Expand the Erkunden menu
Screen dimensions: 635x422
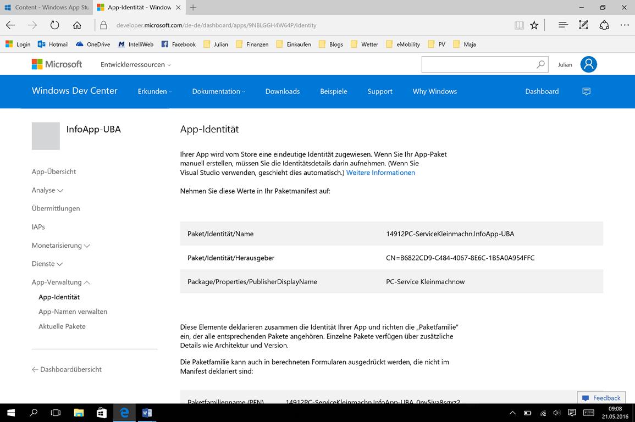(x=154, y=91)
